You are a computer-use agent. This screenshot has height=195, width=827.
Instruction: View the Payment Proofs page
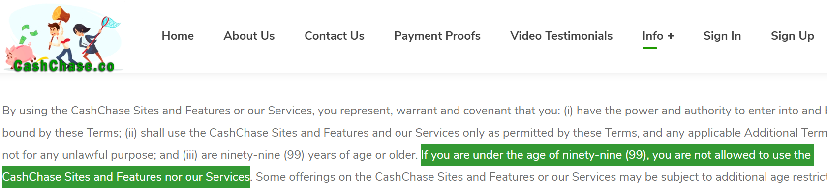pyautogui.click(x=437, y=36)
